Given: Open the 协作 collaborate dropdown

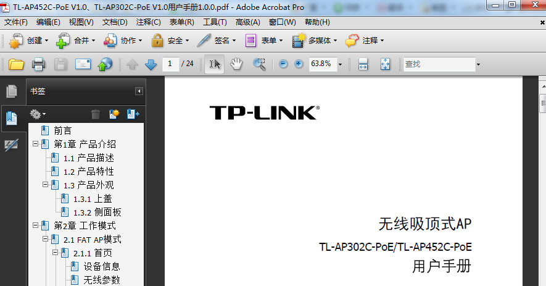Looking at the screenshot, I should (123, 41).
